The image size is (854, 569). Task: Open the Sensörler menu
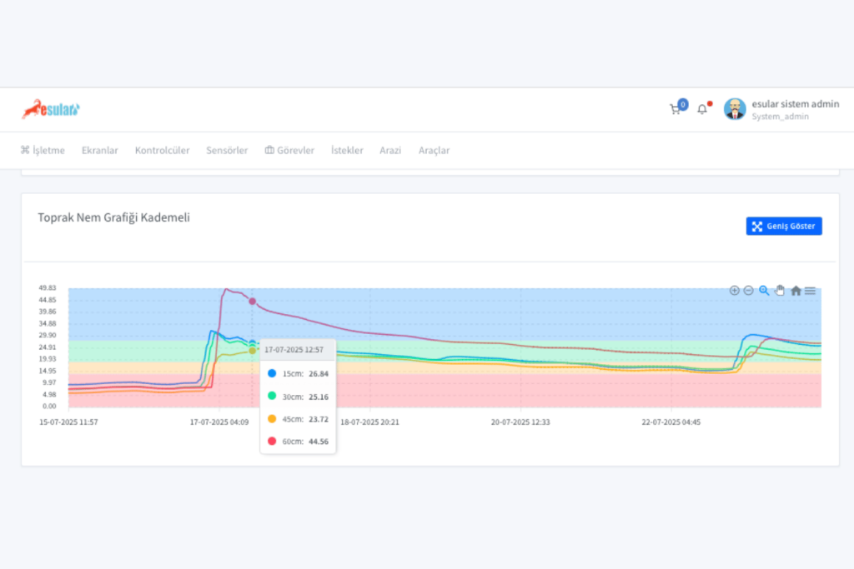tap(227, 151)
